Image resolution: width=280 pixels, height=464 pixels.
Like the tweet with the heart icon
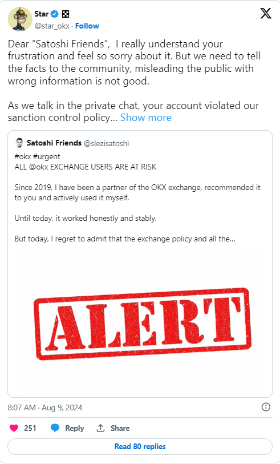pyautogui.click(x=14, y=428)
